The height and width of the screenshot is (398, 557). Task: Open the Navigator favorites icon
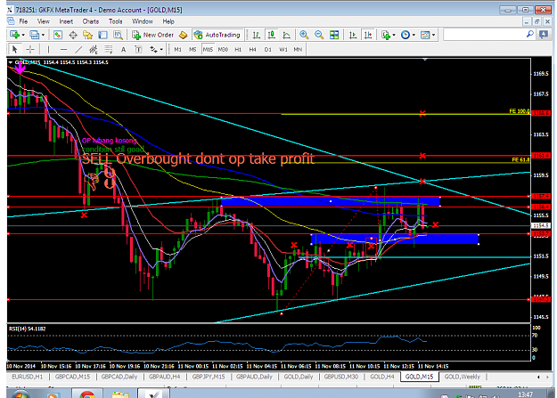[87, 35]
